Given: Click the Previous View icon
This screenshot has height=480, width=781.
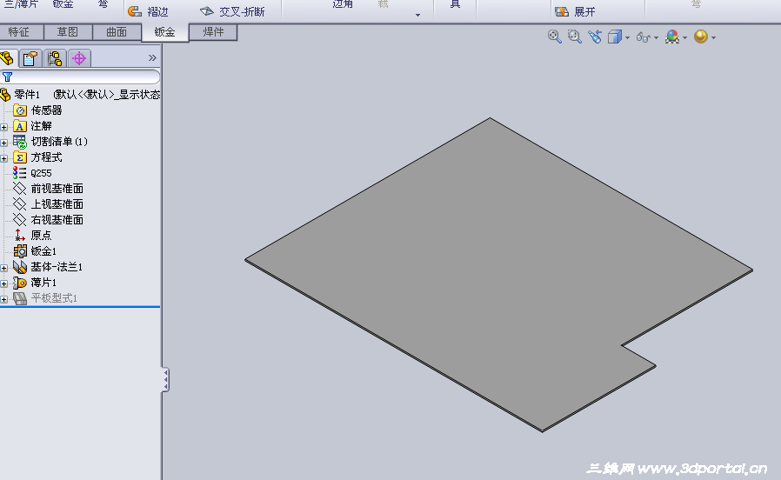Looking at the screenshot, I should pyautogui.click(x=595, y=37).
